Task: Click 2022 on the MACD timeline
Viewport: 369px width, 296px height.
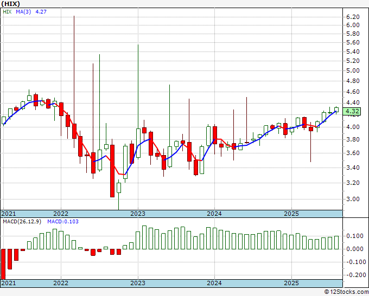Action: [x=61, y=283]
